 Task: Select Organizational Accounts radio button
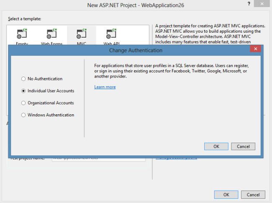(23, 103)
